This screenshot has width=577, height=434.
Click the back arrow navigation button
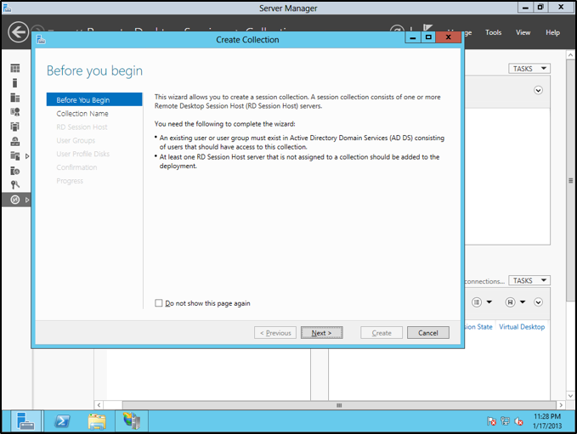click(x=18, y=32)
